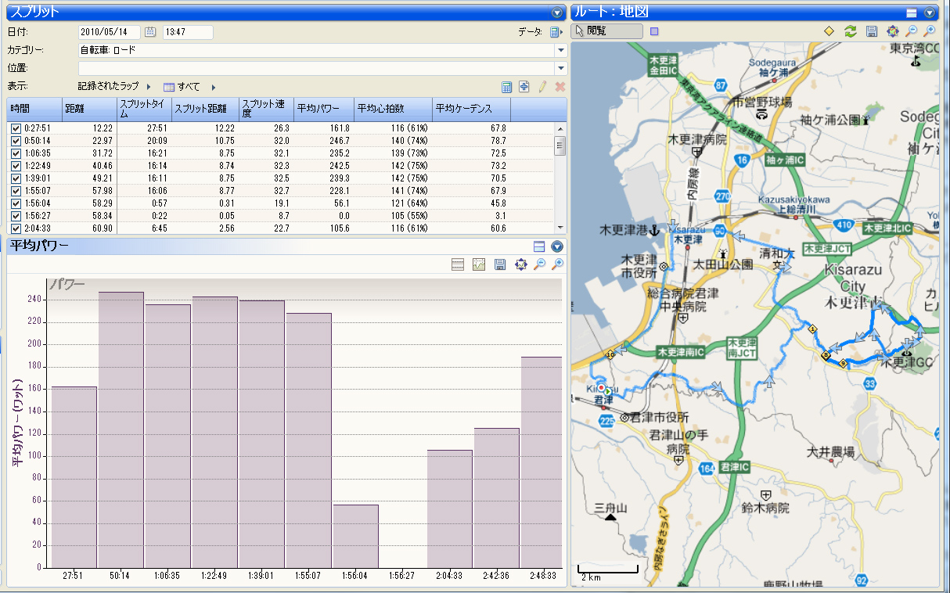Open the データ menu icon
This screenshot has height=593, width=950.
(555, 32)
